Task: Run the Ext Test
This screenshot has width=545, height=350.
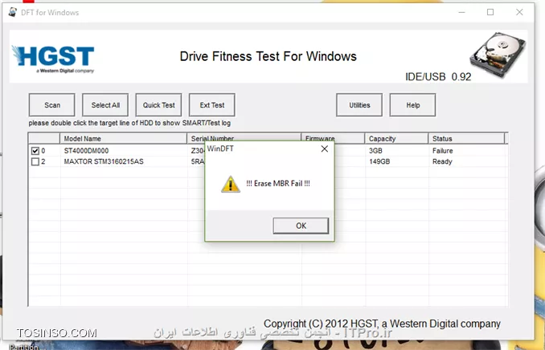Action: [x=212, y=105]
